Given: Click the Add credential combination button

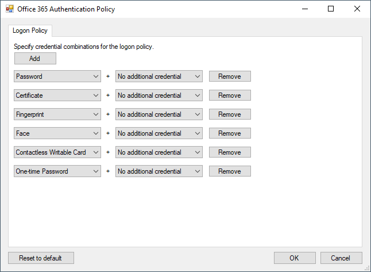Looking at the screenshot, I should [35, 59].
